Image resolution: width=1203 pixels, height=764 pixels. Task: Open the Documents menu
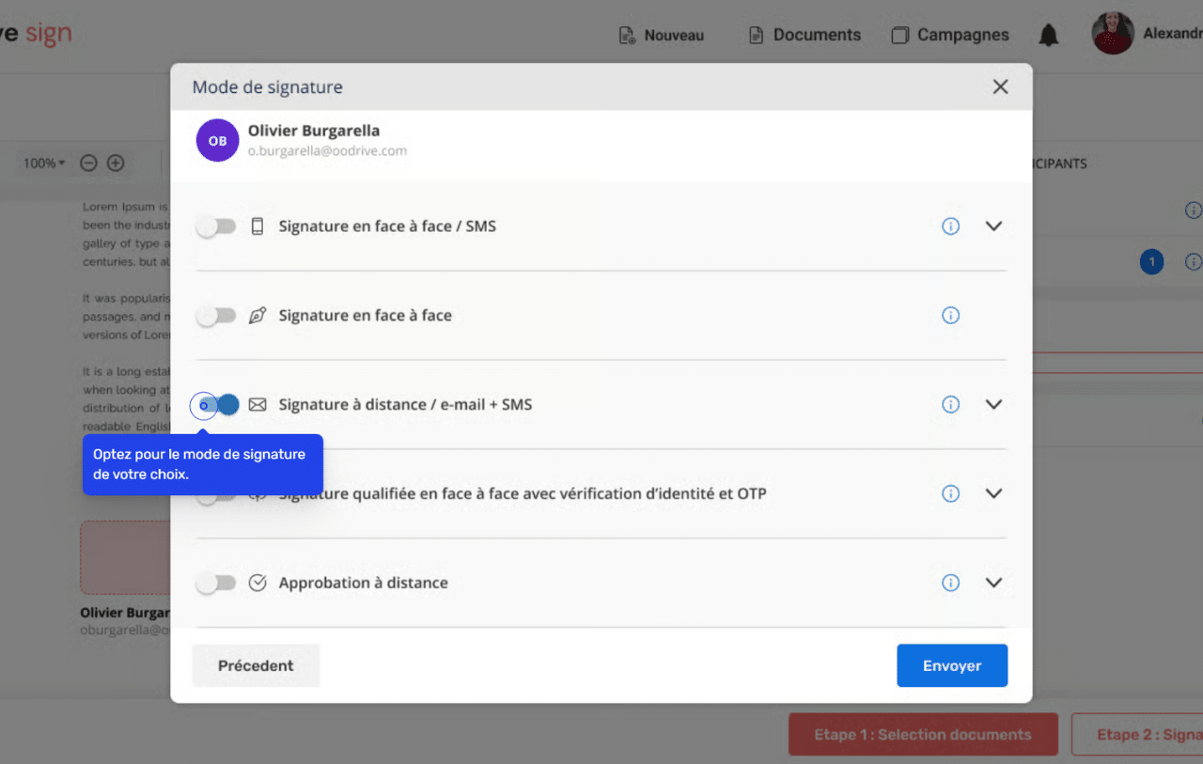point(805,36)
